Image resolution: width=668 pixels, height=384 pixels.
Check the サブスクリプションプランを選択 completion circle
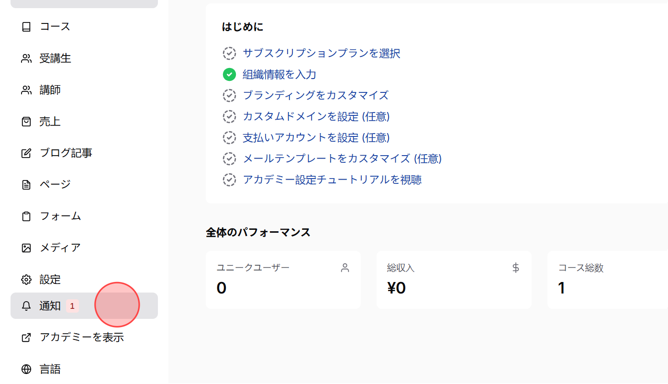pyautogui.click(x=229, y=54)
